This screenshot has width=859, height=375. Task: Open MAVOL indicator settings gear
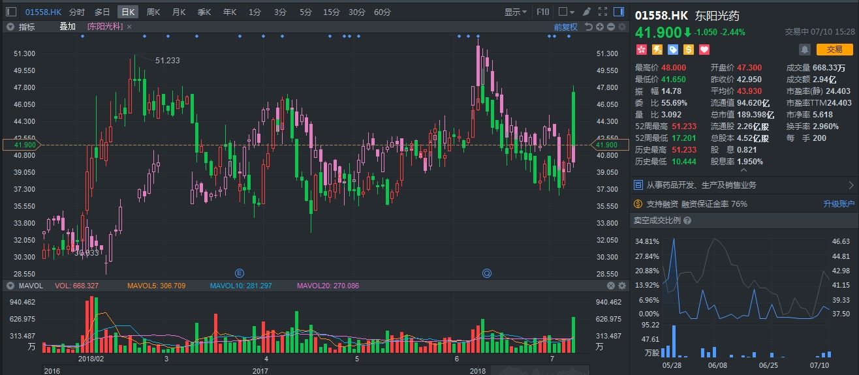pyautogui.click(x=621, y=286)
